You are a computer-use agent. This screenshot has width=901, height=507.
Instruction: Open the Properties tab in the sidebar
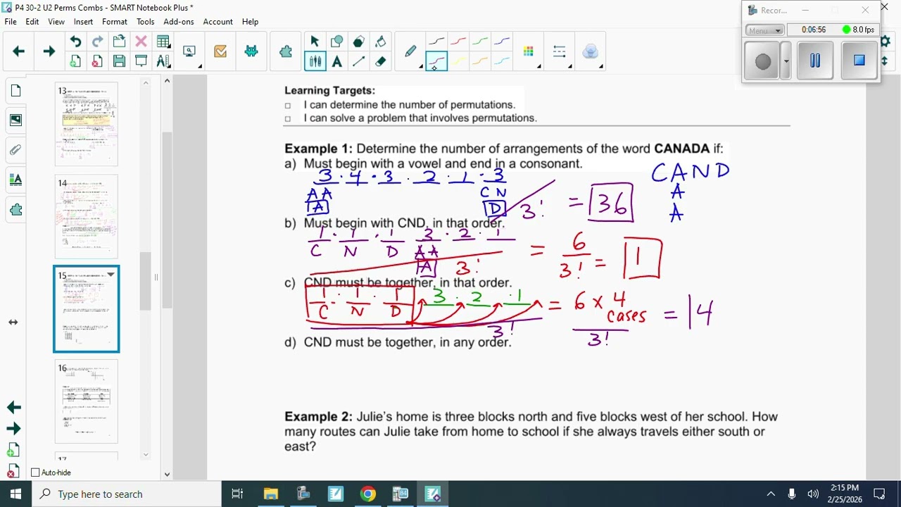point(15,180)
